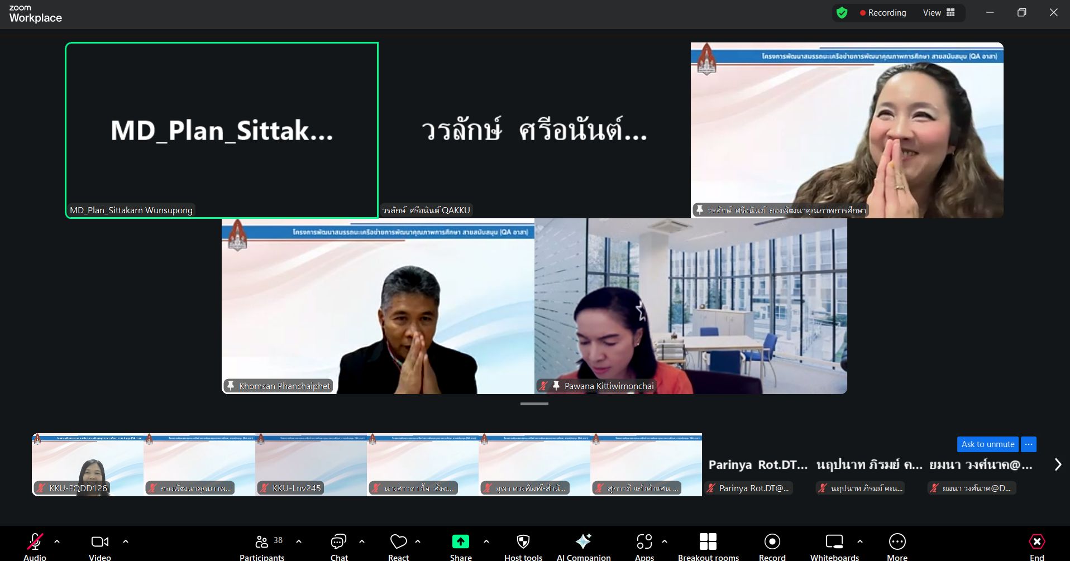Open the View layout menu
This screenshot has width=1070, height=561.
[x=939, y=13]
